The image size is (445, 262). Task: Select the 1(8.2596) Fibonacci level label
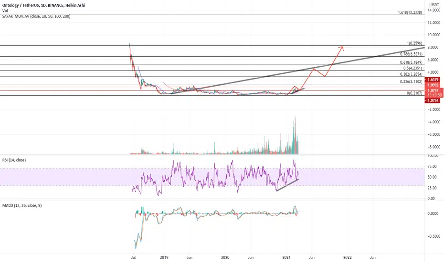pos(414,43)
